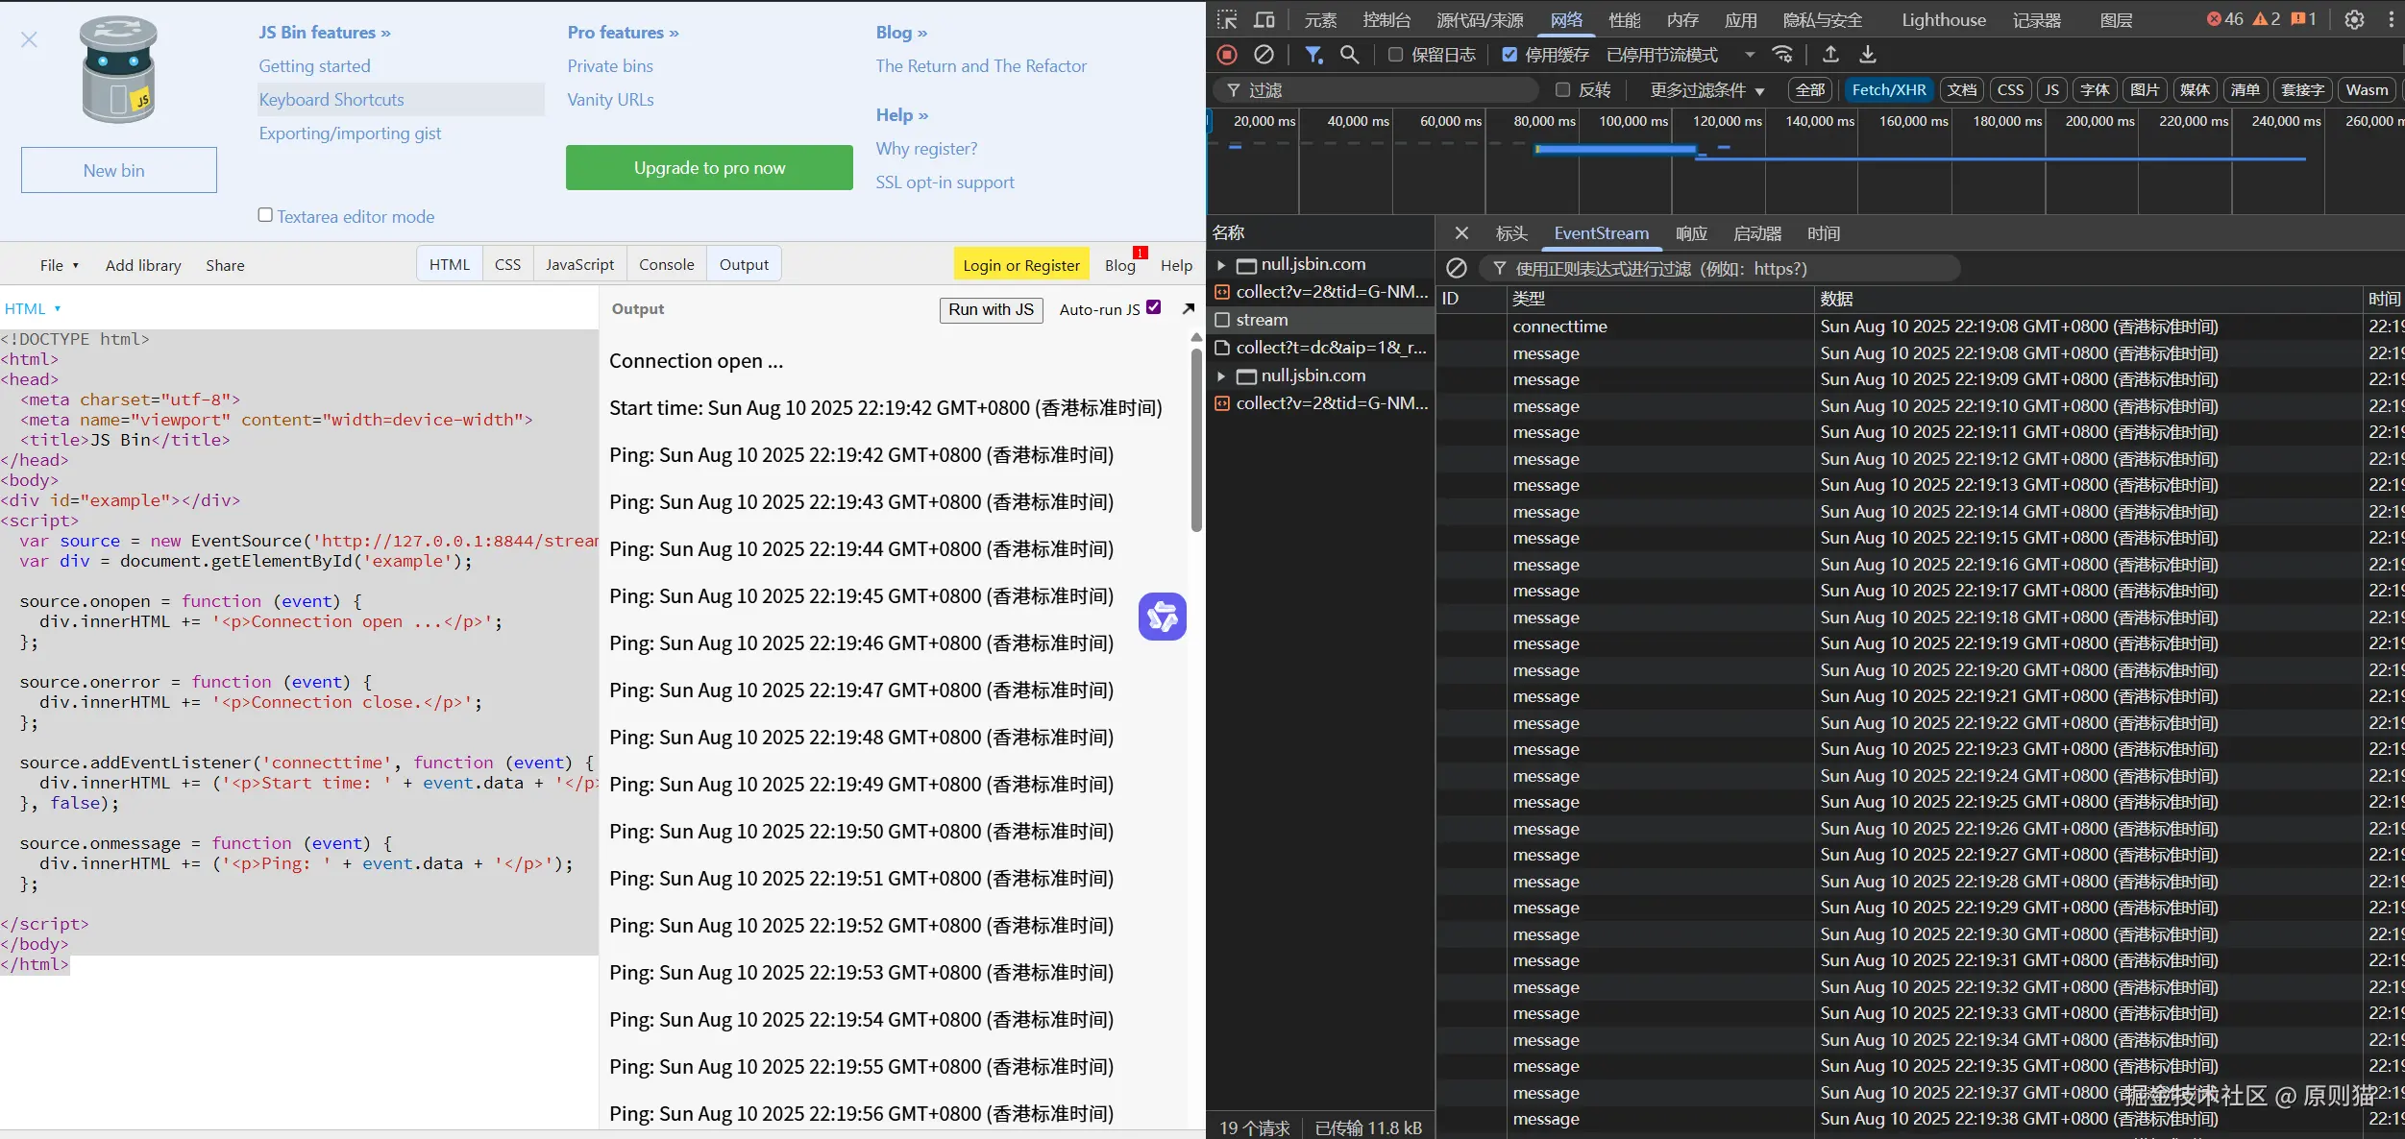This screenshot has width=2405, height=1139.
Task: Pop out the JS Bin output arrow
Action: pos(1189,308)
